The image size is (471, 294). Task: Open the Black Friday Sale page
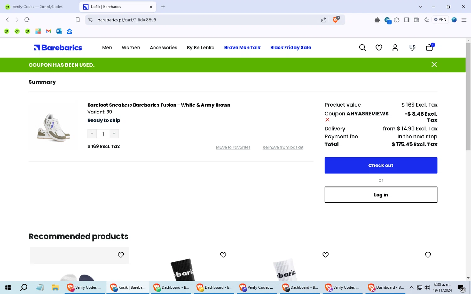click(291, 48)
